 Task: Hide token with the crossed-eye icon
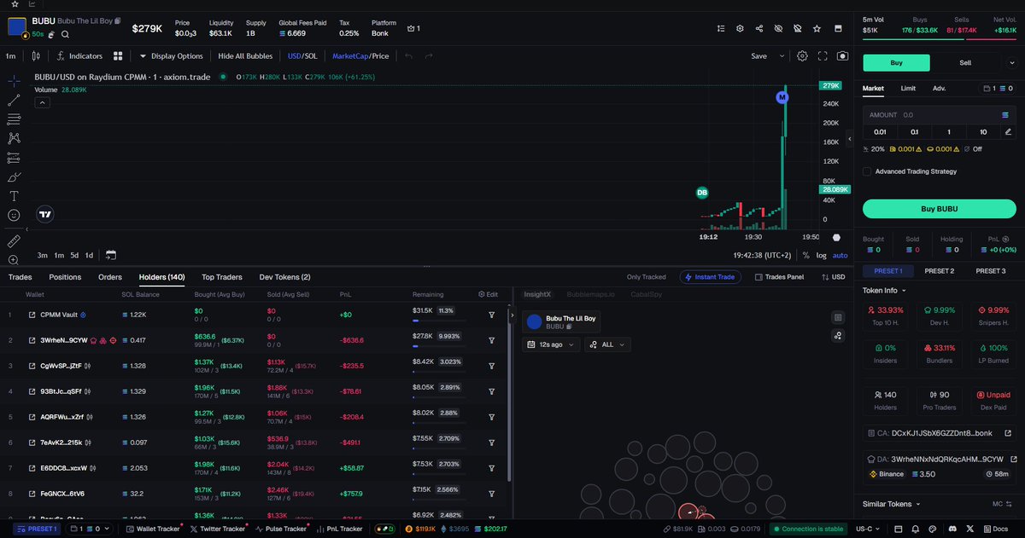(778, 28)
